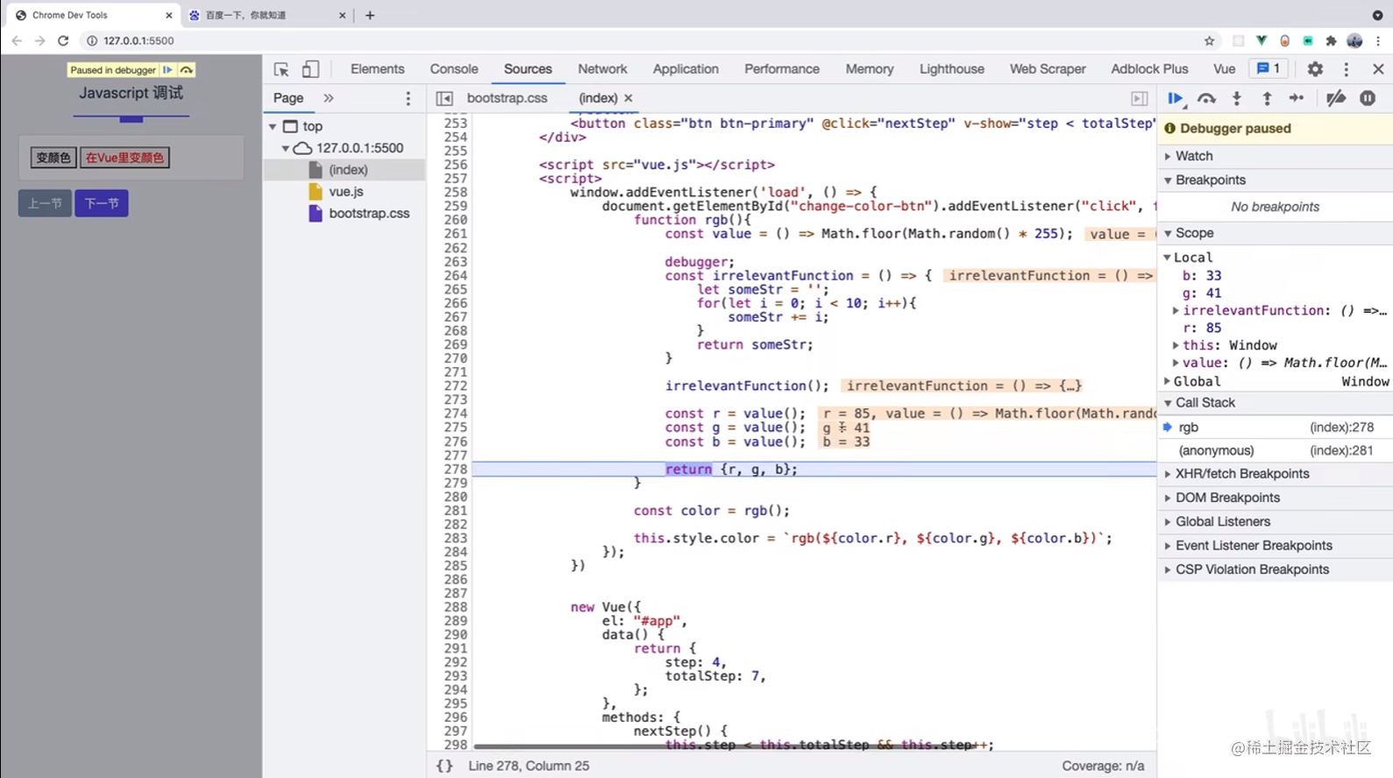Click the 上一节 previous button
The height and width of the screenshot is (778, 1393).
click(x=45, y=203)
